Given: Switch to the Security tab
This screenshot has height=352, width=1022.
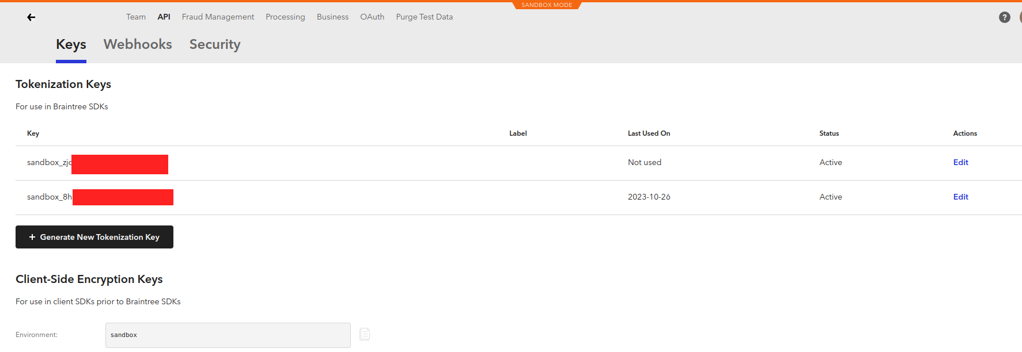Looking at the screenshot, I should pyautogui.click(x=215, y=44).
